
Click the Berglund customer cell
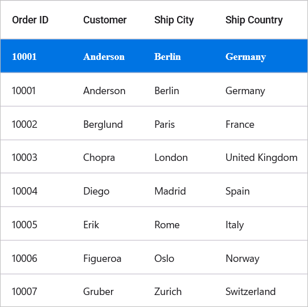tap(103, 124)
